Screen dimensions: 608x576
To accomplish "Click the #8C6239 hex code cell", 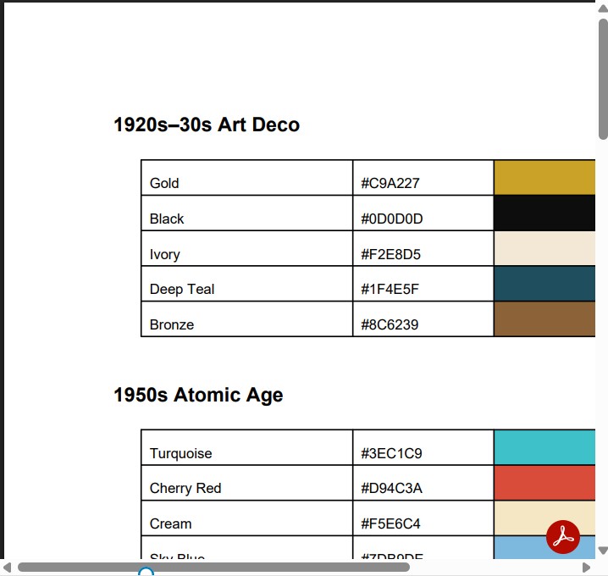I will click(x=423, y=320).
